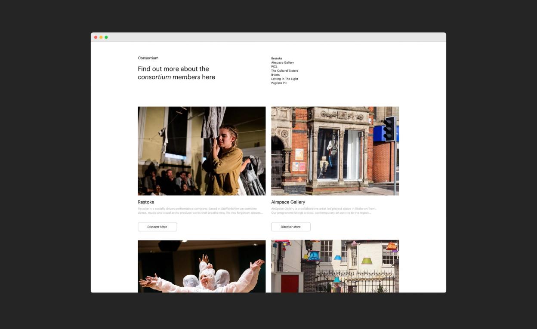This screenshot has width=537, height=329.
Task: Click the 'Find out more about the' headline
Action: click(173, 69)
